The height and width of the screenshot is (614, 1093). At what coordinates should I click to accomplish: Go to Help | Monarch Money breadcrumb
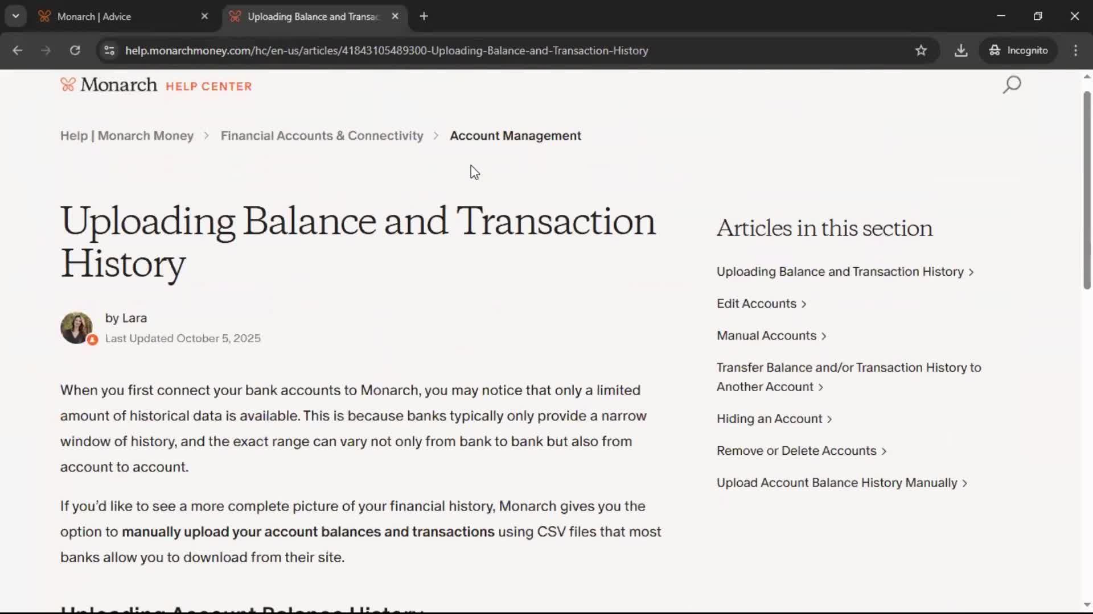tap(127, 136)
